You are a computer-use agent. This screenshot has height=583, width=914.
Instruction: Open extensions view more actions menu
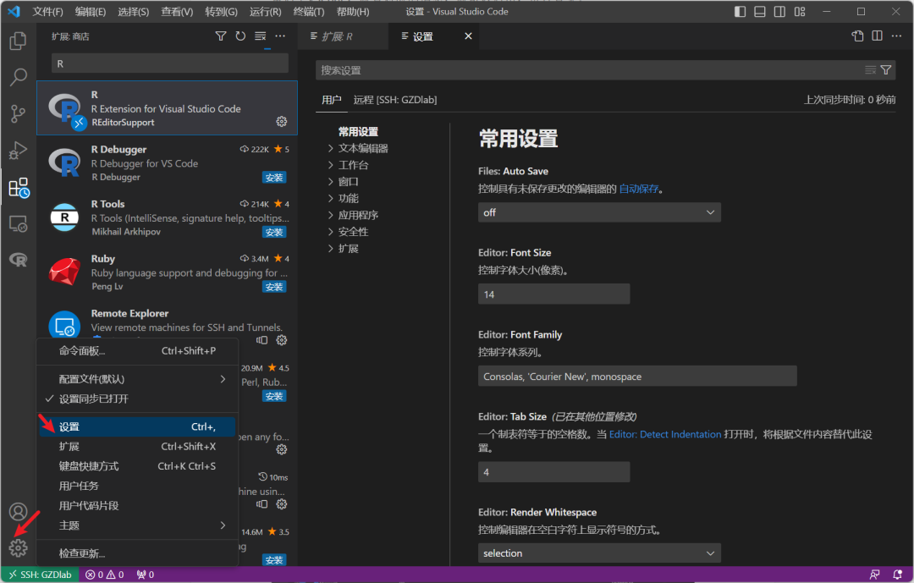point(280,36)
